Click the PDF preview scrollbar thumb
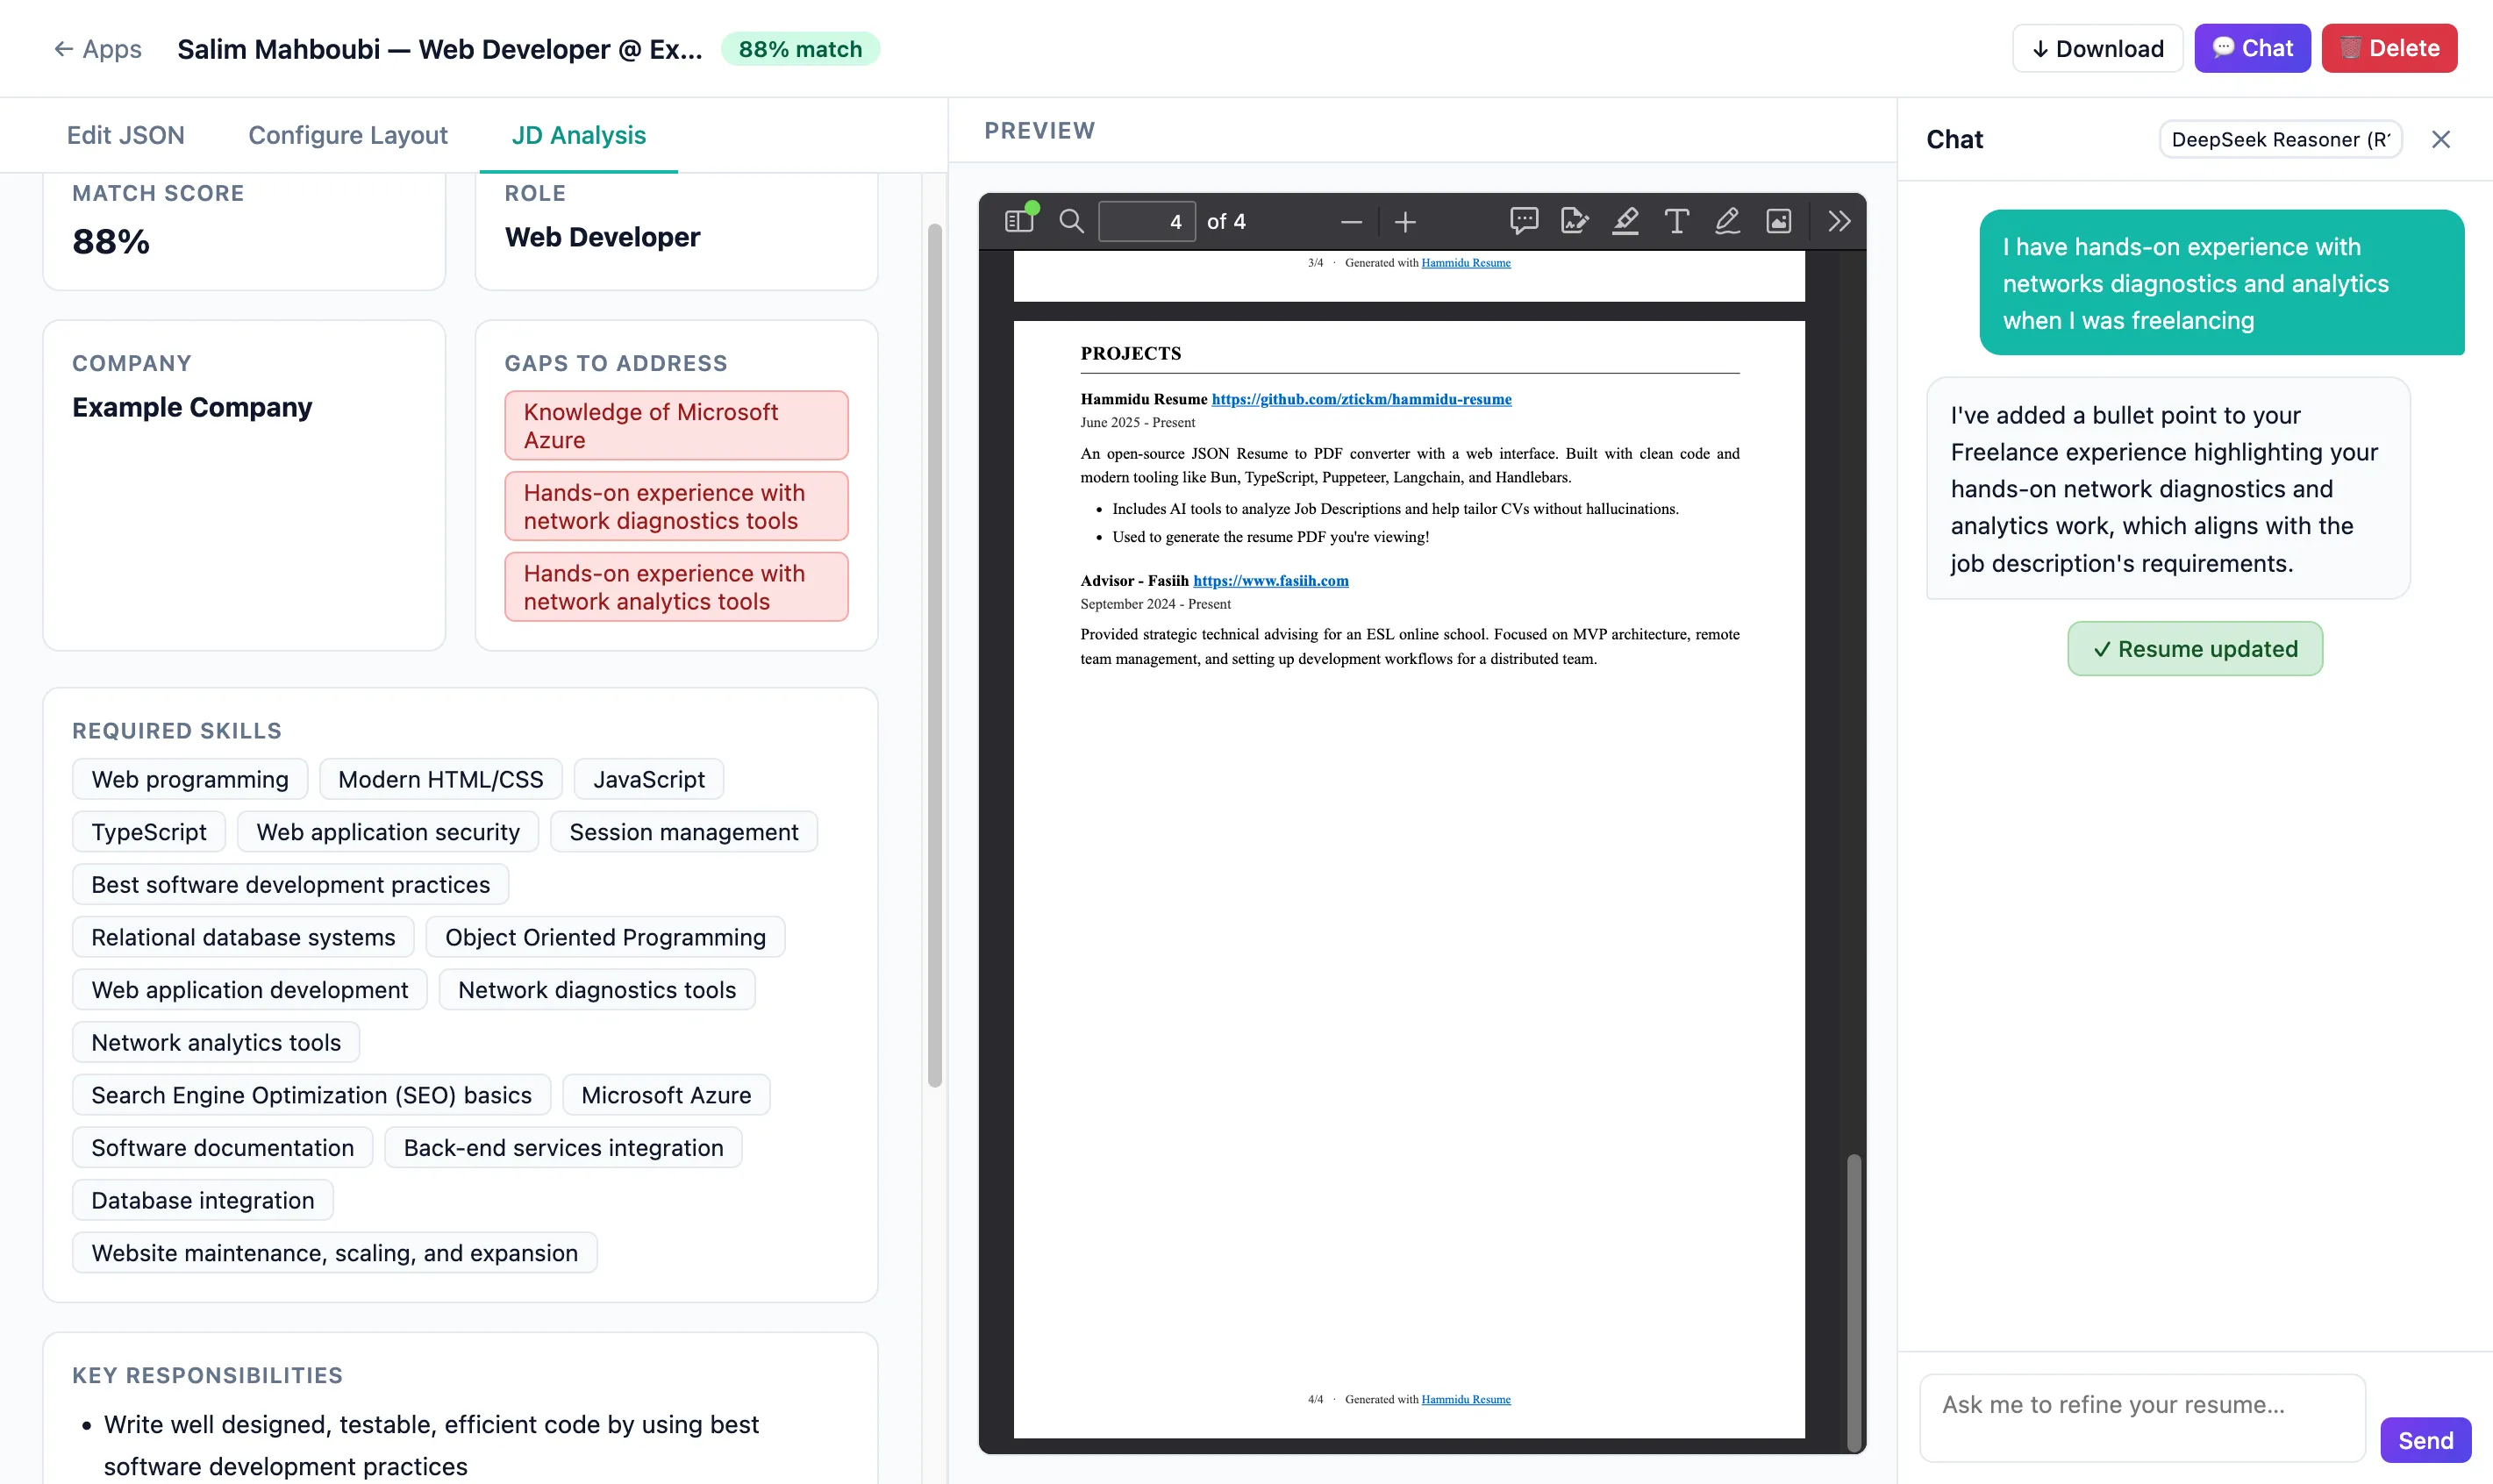 pyautogui.click(x=1853, y=1302)
